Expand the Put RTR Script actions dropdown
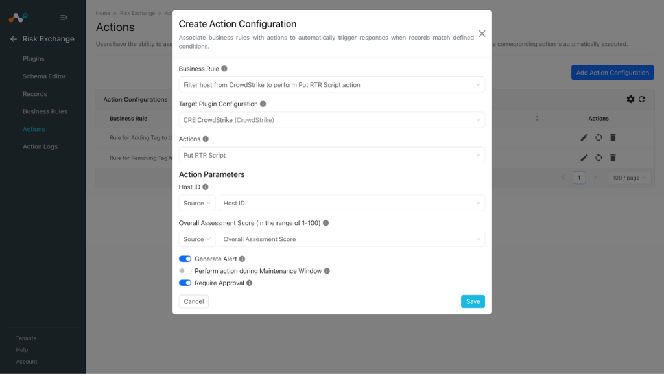 click(x=331, y=156)
